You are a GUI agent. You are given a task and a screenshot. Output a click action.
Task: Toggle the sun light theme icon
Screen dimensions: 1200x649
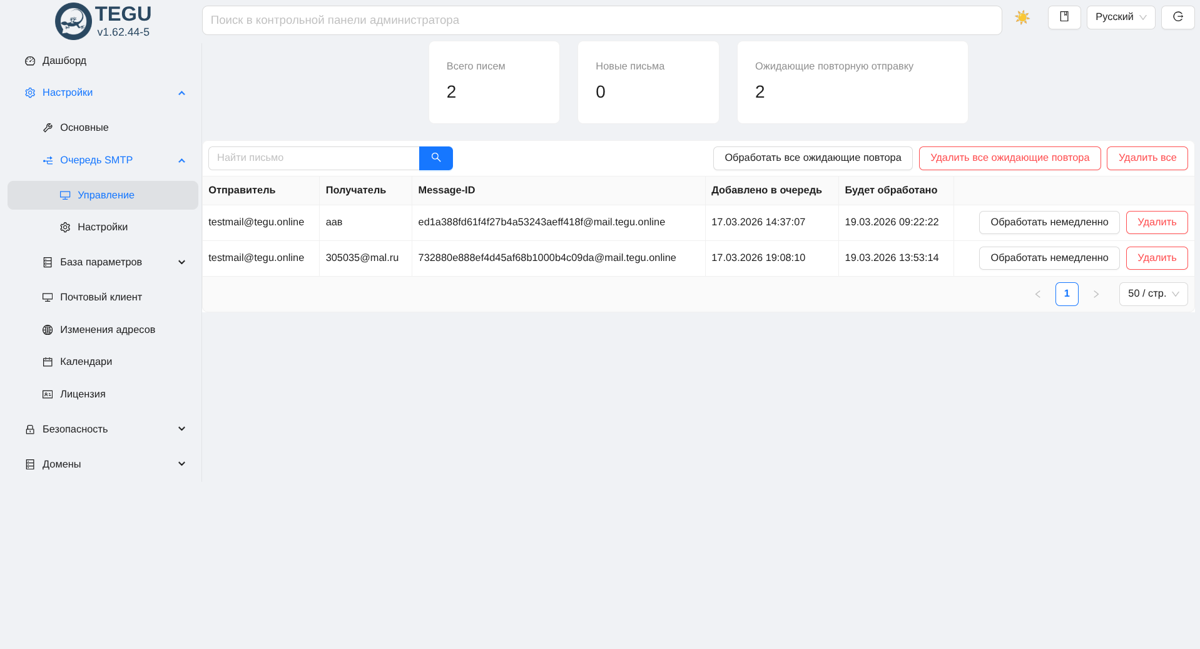point(1022,18)
